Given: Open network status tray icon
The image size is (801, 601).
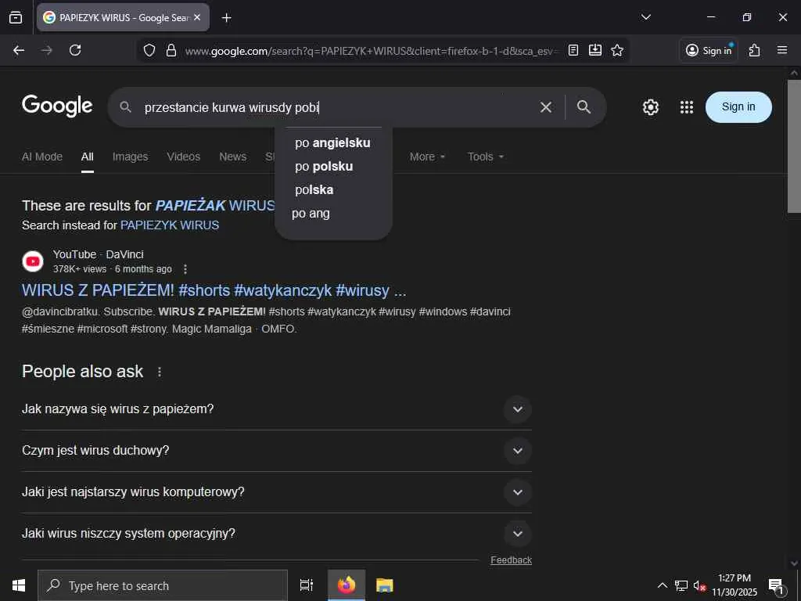Looking at the screenshot, I should [x=681, y=585].
